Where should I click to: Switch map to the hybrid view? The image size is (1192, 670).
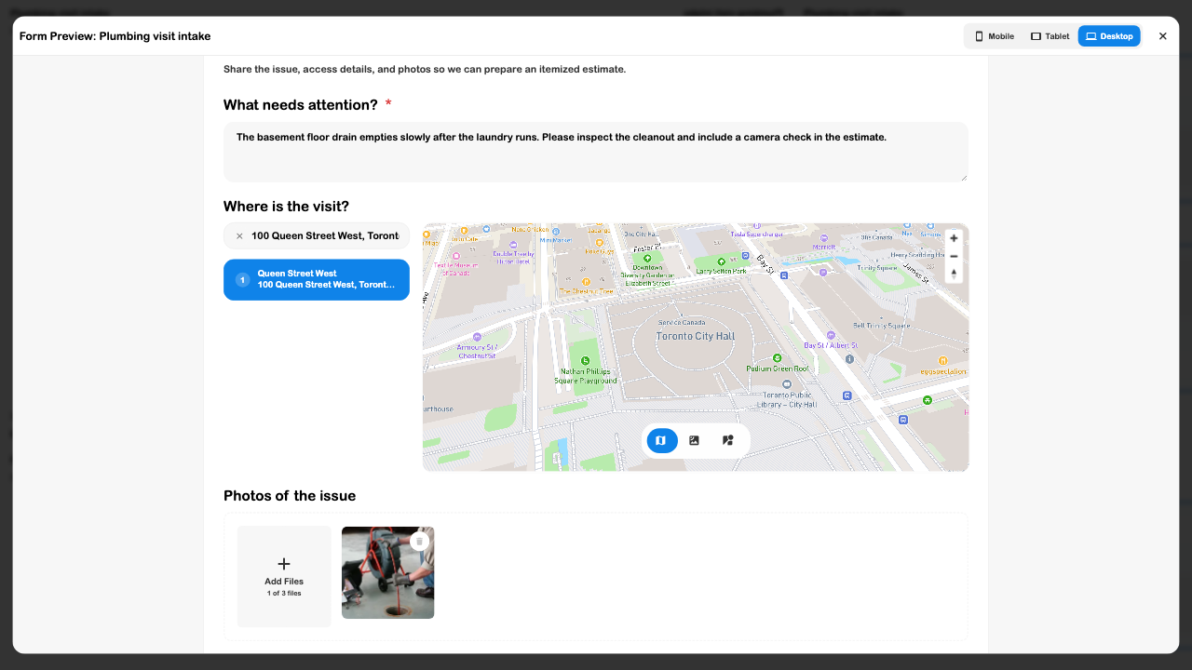click(728, 440)
